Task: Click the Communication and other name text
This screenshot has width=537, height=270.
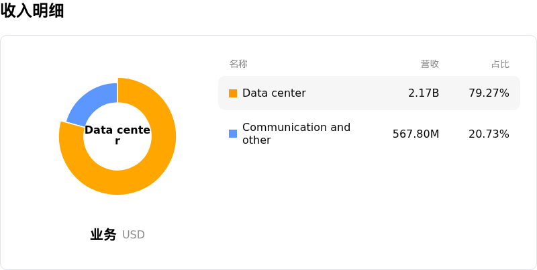Action: [296, 134]
